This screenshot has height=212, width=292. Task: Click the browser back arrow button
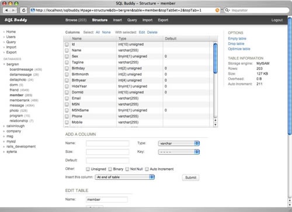coord(6,10)
